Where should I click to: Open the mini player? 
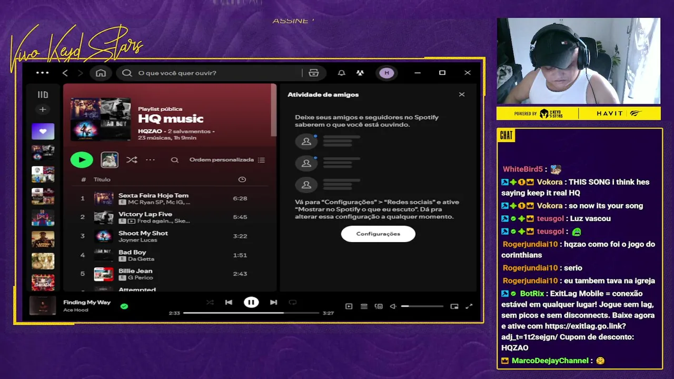pyautogui.click(x=454, y=306)
